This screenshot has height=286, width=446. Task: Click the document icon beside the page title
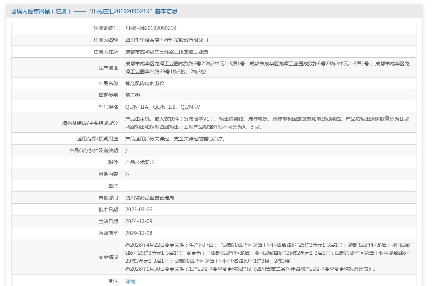[x=14, y=11]
